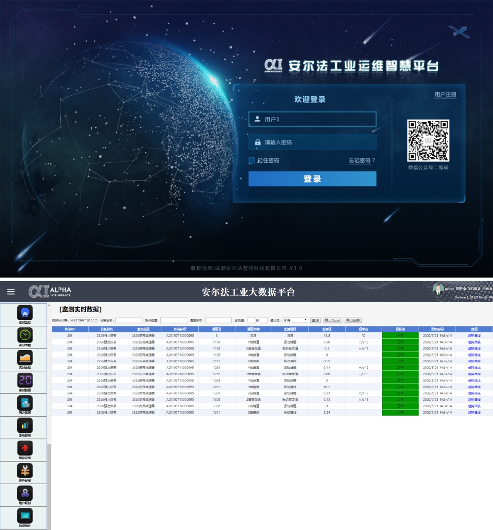Image resolution: width=493 pixels, height=530 pixels.
Task: Click the channel name input field
Action: pos(218,320)
